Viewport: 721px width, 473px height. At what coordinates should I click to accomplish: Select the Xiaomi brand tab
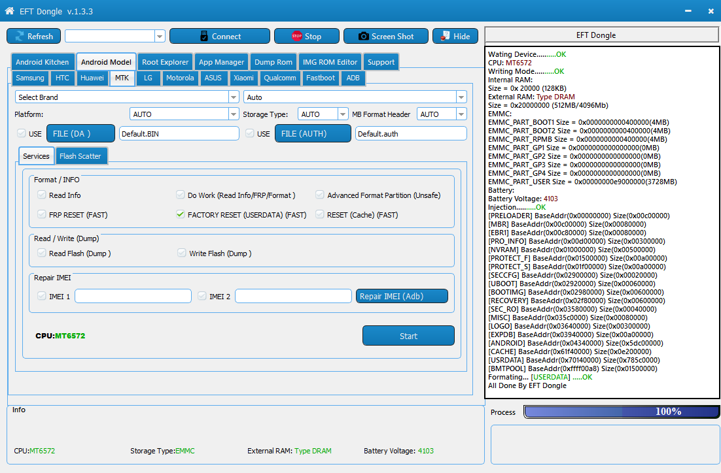[x=243, y=78]
